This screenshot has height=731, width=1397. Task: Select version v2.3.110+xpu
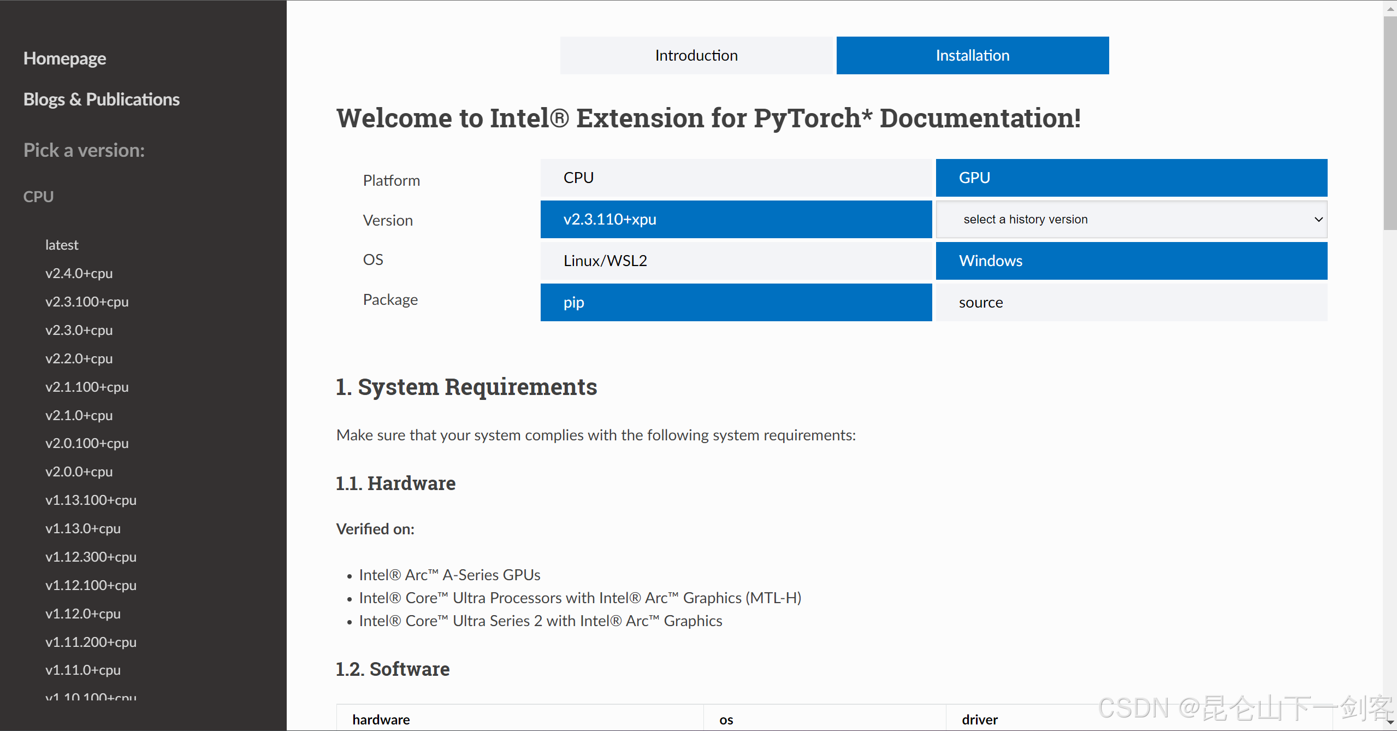click(735, 219)
